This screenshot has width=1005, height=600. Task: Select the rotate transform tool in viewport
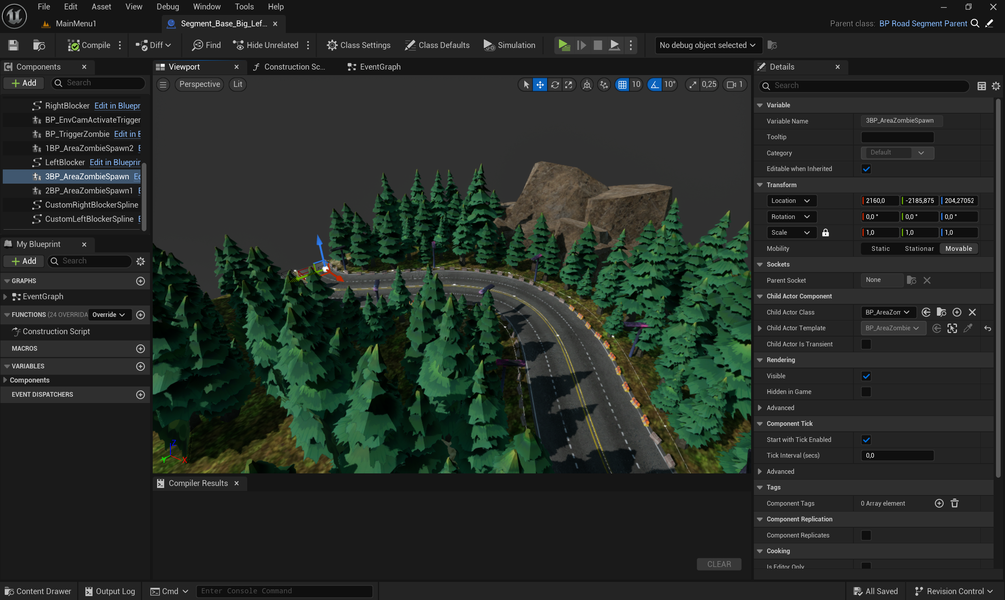[555, 85]
